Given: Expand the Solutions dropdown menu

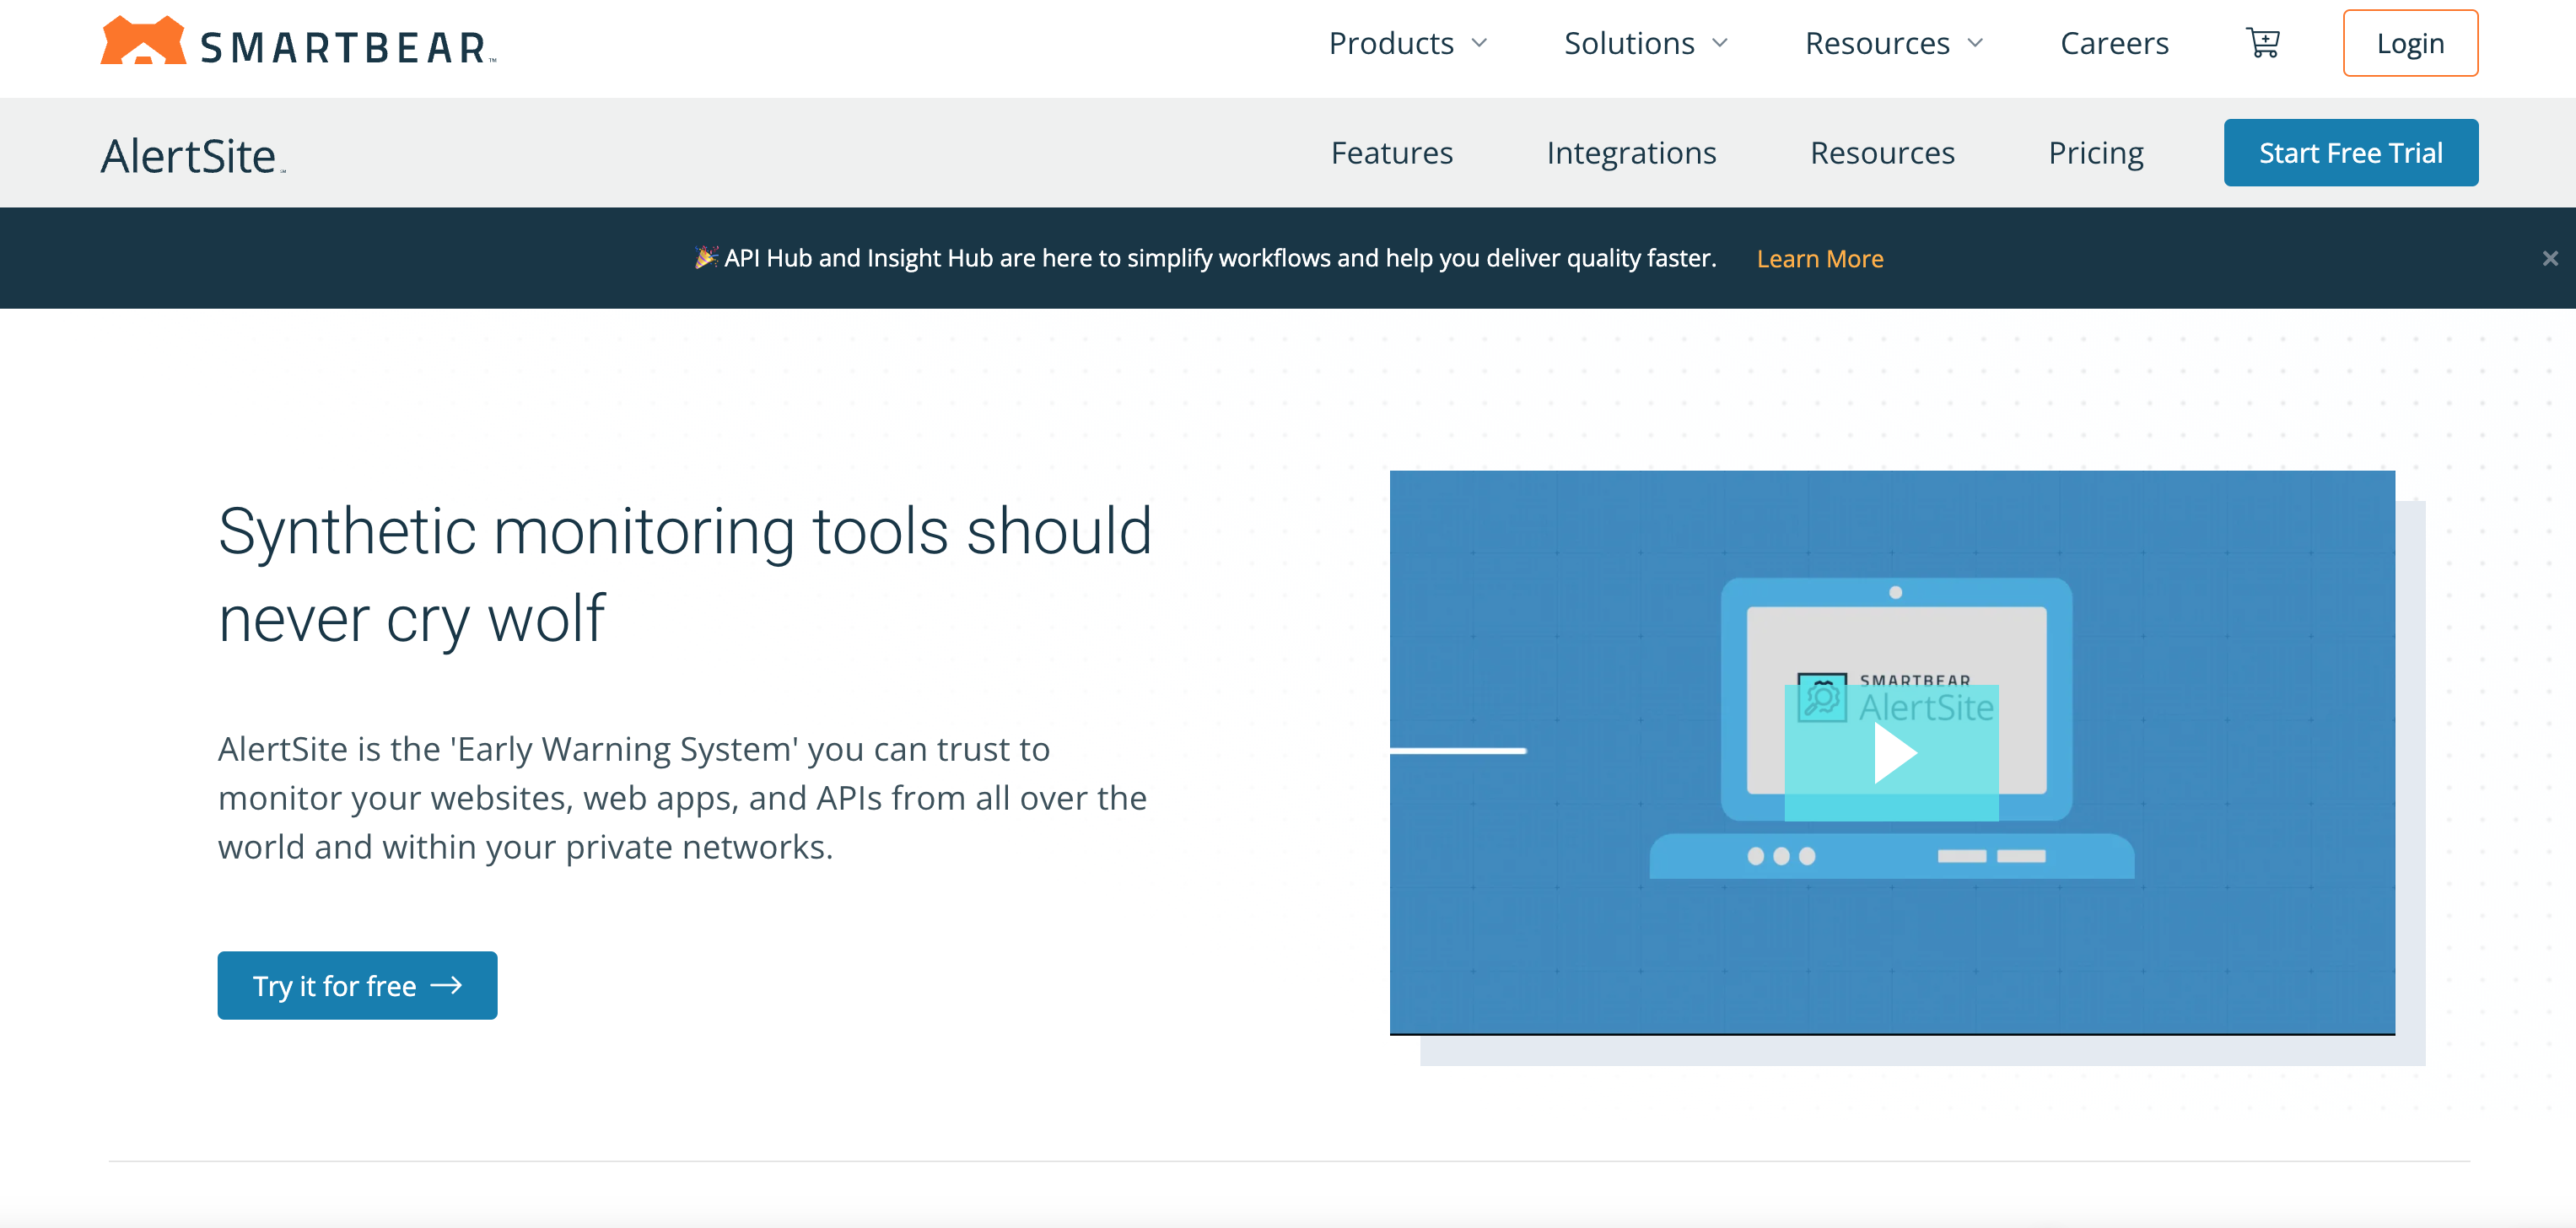Looking at the screenshot, I should coord(1643,45).
